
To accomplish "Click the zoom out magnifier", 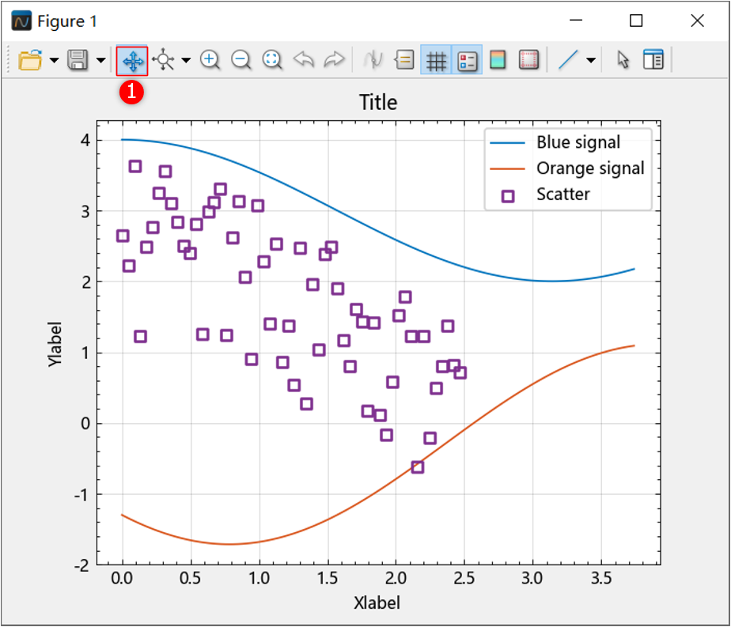I will point(241,60).
